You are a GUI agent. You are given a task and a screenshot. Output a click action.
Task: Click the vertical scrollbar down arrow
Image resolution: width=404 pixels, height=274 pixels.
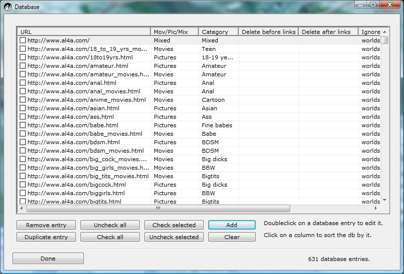click(385, 200)
